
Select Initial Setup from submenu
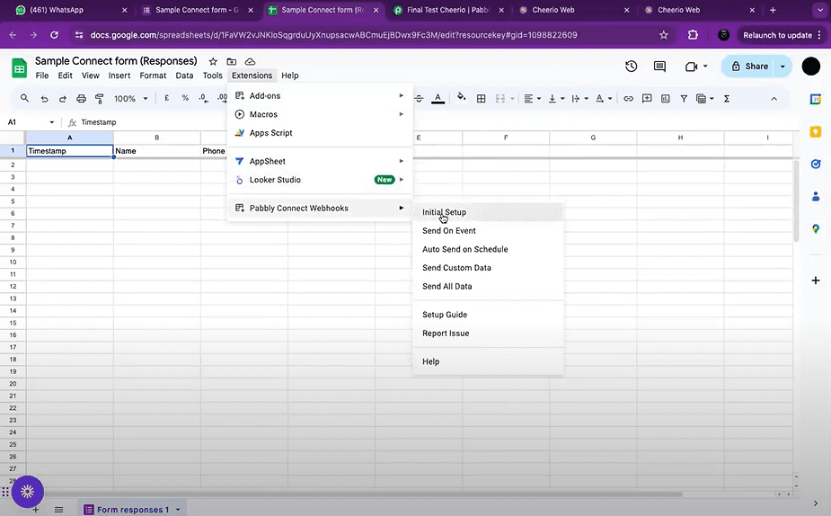[445, 212]
